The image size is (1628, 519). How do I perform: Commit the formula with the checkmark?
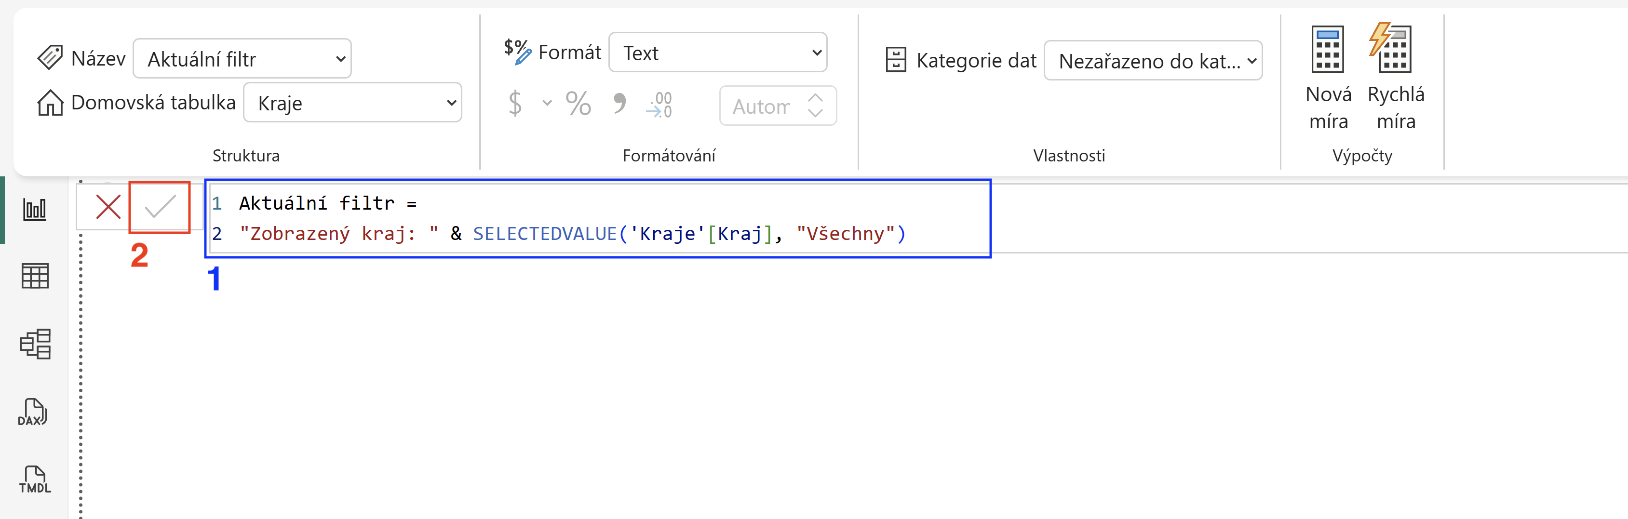tap(160, 207)
